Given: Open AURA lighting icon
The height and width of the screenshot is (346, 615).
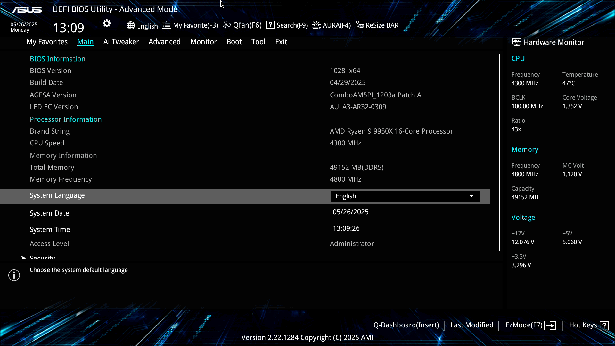Looking at the screenshot, I should (x=316, y=25).
